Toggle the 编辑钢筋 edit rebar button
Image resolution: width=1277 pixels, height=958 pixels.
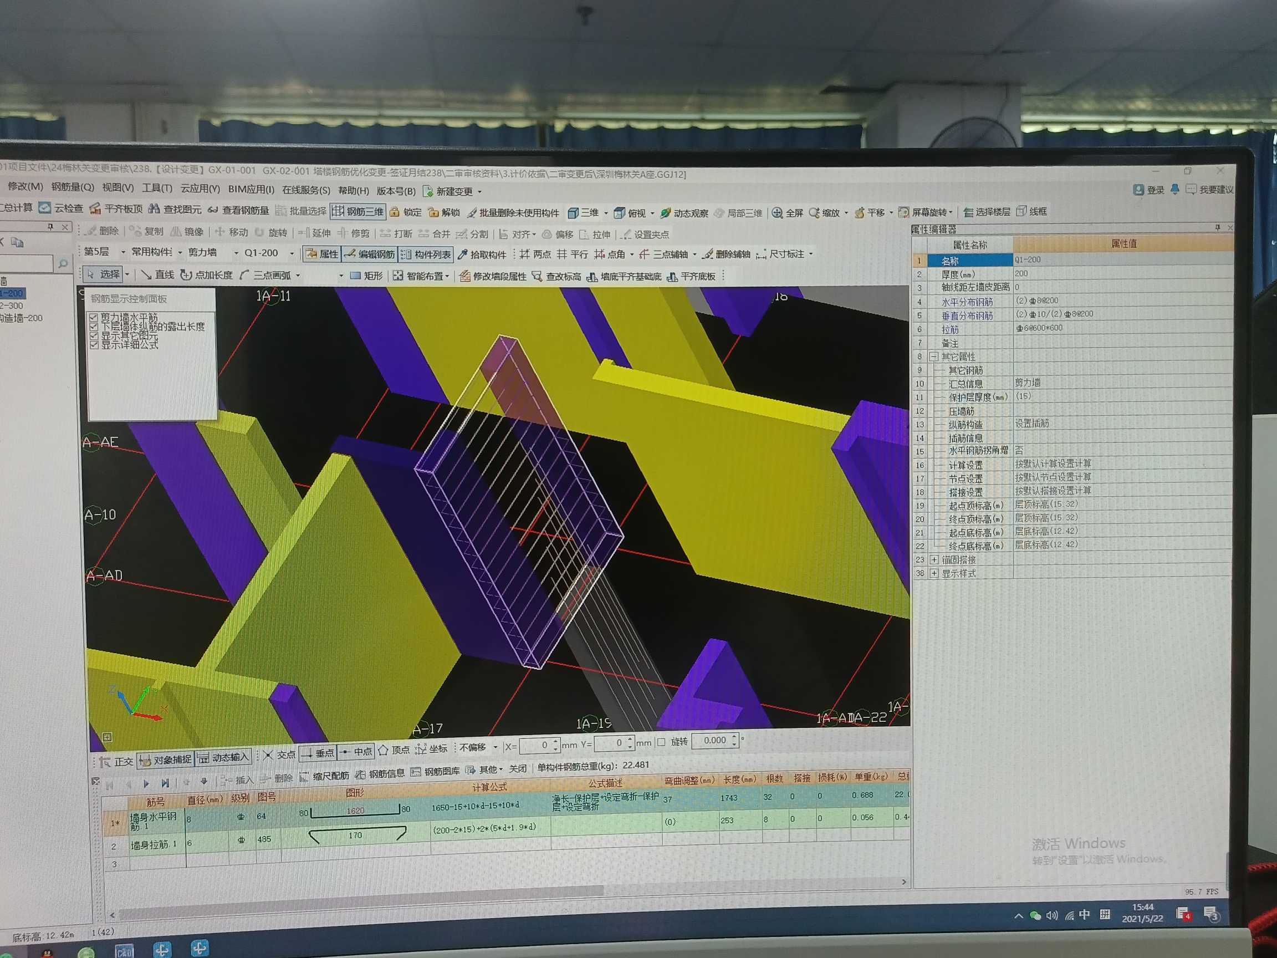click(370, 254)
